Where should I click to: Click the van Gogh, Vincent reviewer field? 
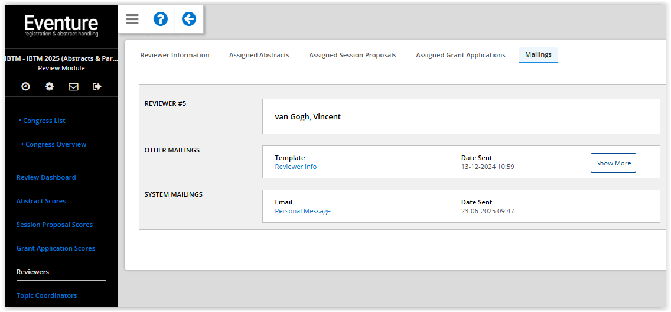(461, 116)
